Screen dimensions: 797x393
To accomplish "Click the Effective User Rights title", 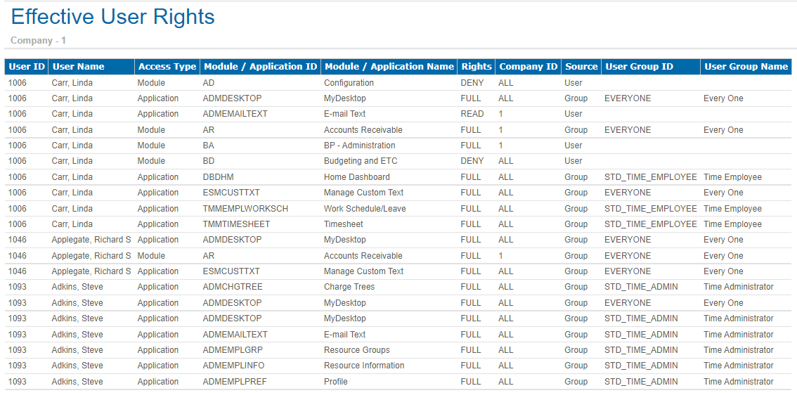I will point(113,17).
